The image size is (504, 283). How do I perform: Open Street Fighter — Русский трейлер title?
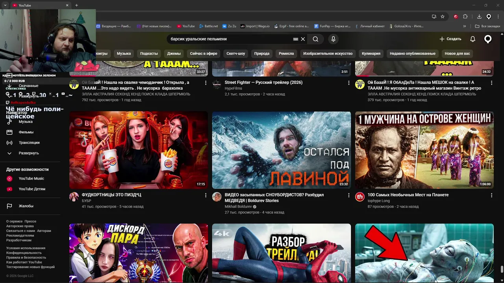pyautogui.click(x=263, y=83)
